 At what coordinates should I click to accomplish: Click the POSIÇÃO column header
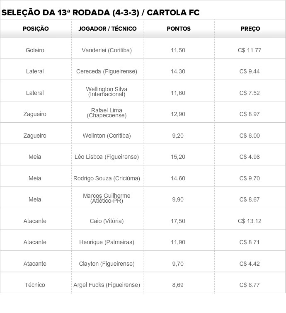point(36,29)
